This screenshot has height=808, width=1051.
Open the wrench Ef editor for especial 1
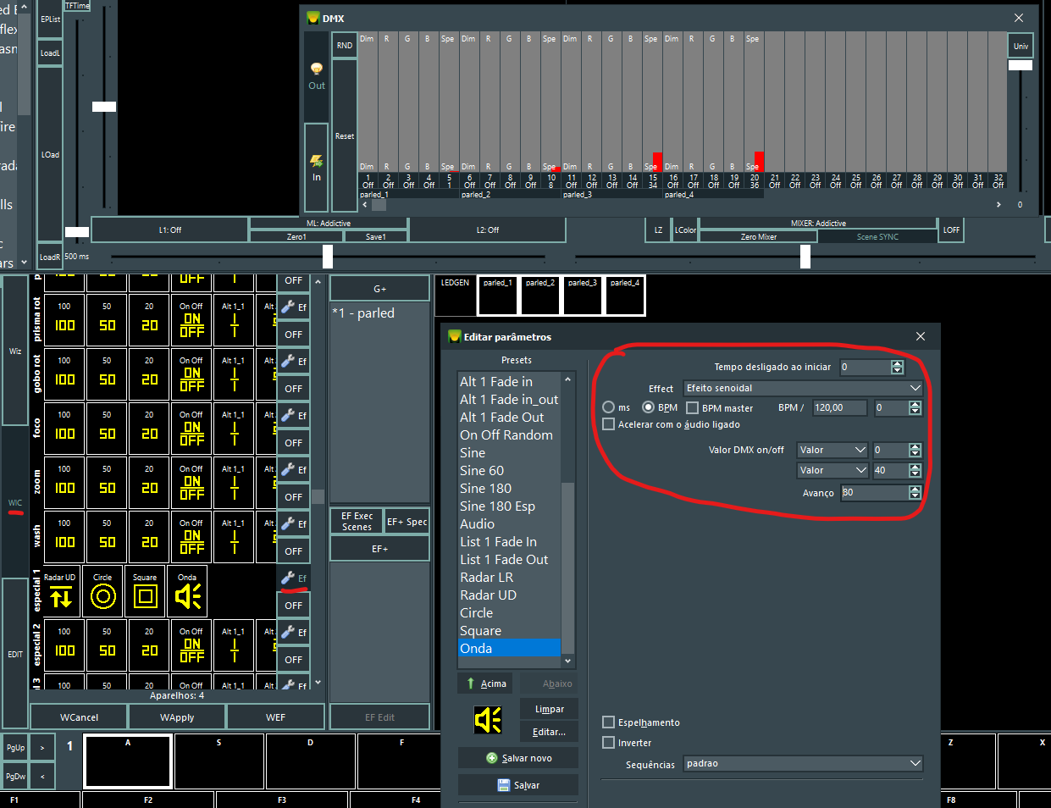point(293,578)
